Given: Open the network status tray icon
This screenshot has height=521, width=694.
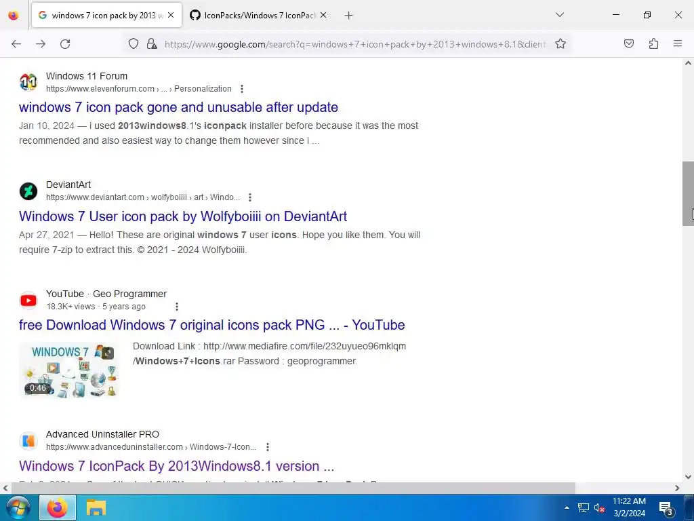Looking at the screenshot, I should pyautogui.click(x=584, y=507).
